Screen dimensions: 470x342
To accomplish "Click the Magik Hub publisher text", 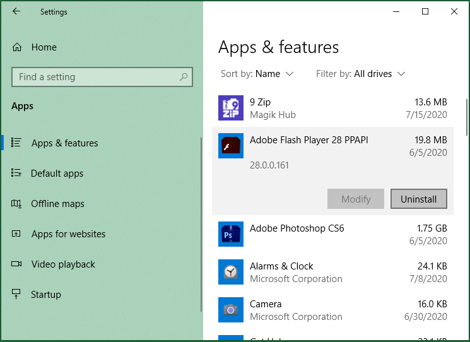I will 273,115.
